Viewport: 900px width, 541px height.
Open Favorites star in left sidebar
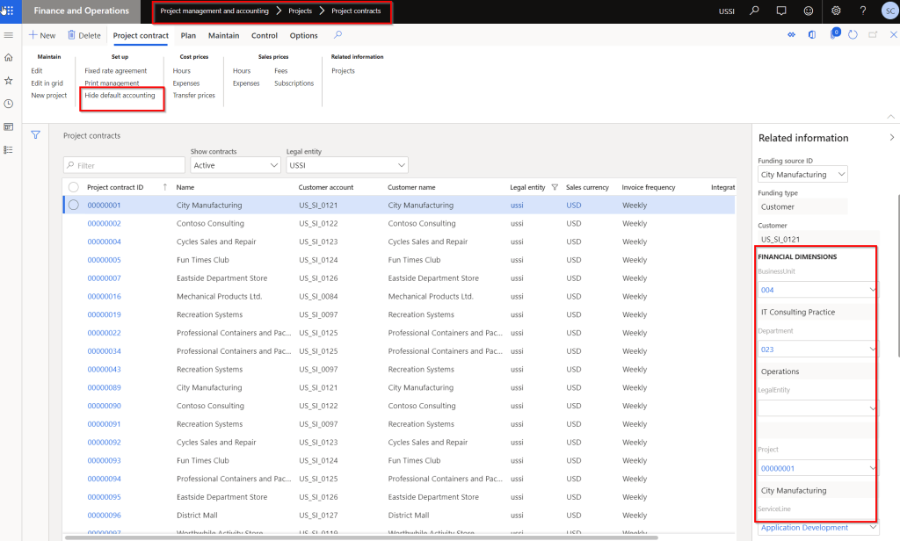click(x=9, y=81)
